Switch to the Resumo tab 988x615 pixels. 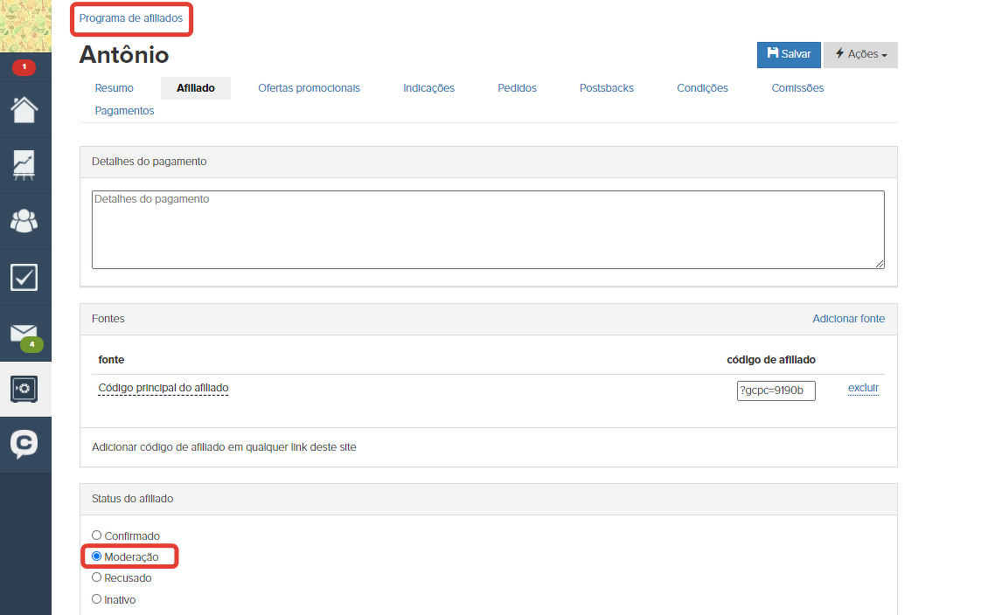[x=115, y=88]
